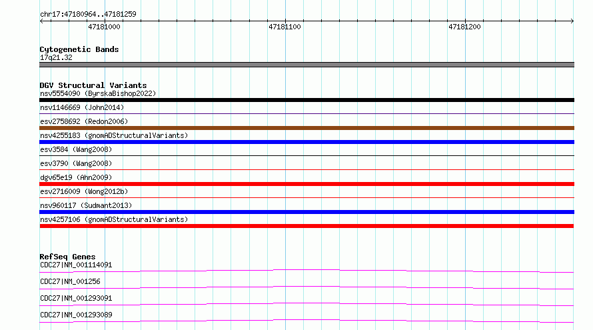Click the gray 17q21.32 cytogenetic band bar
The width and height of the screenshot is (593, 330).
pos(306,65)
